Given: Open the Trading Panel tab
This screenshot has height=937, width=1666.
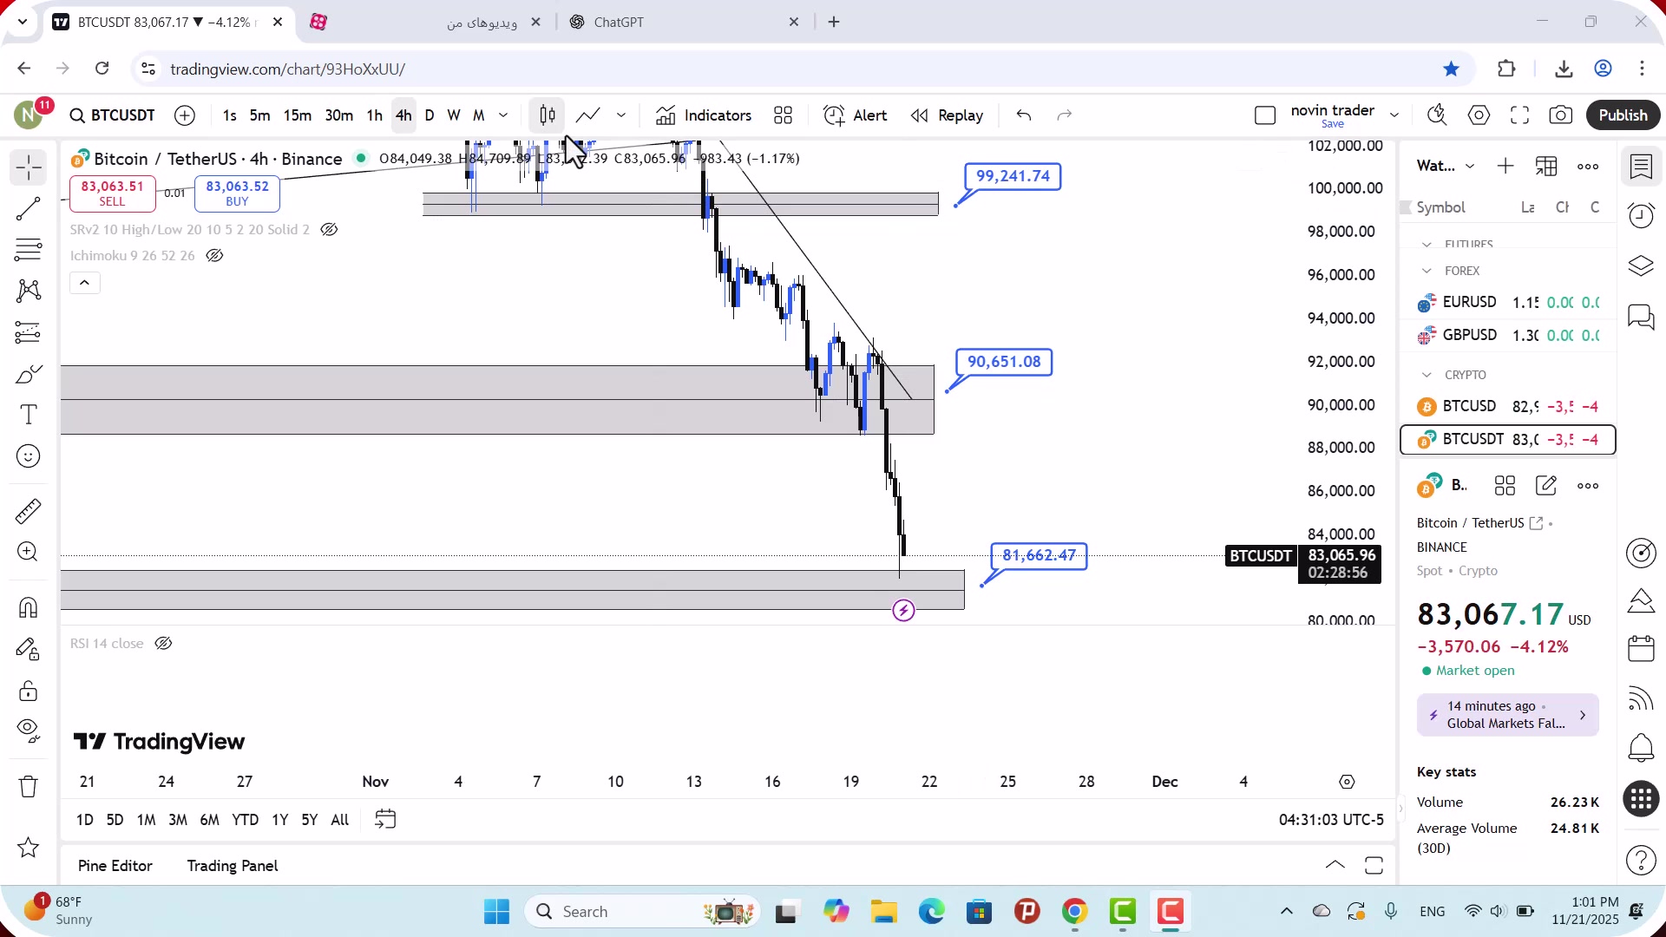Looking at the screenshot, I should [x=233, y=866].
